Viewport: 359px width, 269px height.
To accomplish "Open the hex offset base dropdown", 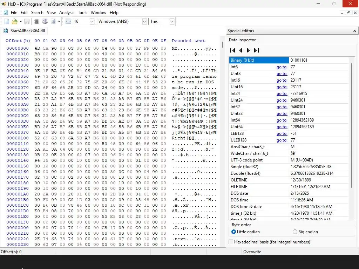I will 172,21.
